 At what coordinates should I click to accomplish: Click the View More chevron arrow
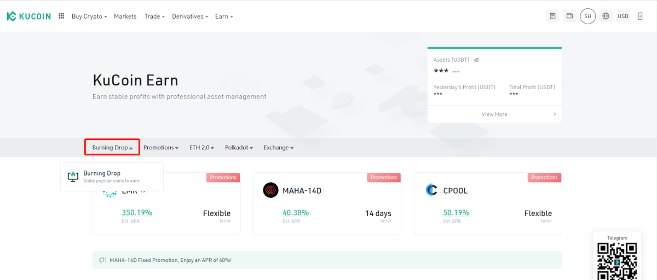[x=554, y=114]
